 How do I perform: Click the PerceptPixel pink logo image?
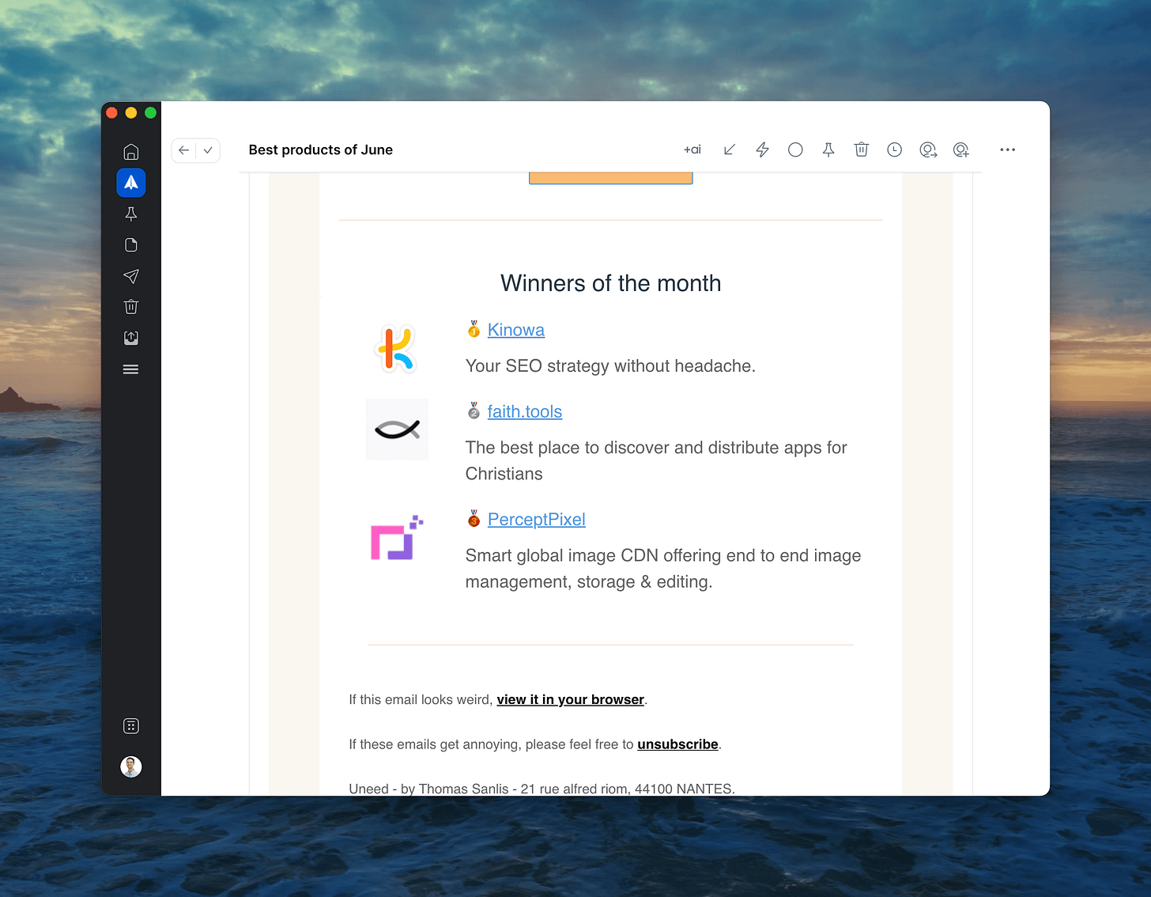click(x=397, y=538)
